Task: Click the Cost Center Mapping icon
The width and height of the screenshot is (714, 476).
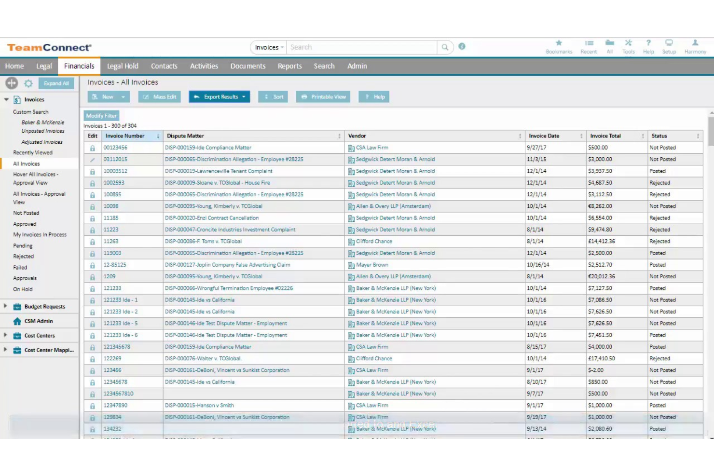Action: pyautogui.click(x=17, y=350)
